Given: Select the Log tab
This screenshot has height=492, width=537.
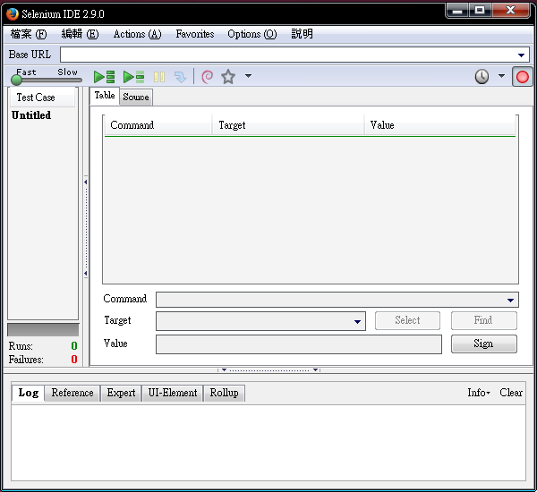Looking at the screenshot, I should pos(28,393).
